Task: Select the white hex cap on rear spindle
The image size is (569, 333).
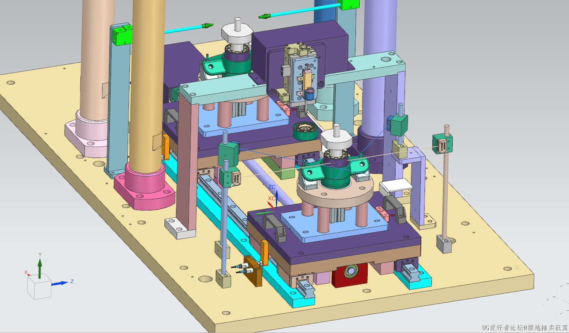Action: 238,34
